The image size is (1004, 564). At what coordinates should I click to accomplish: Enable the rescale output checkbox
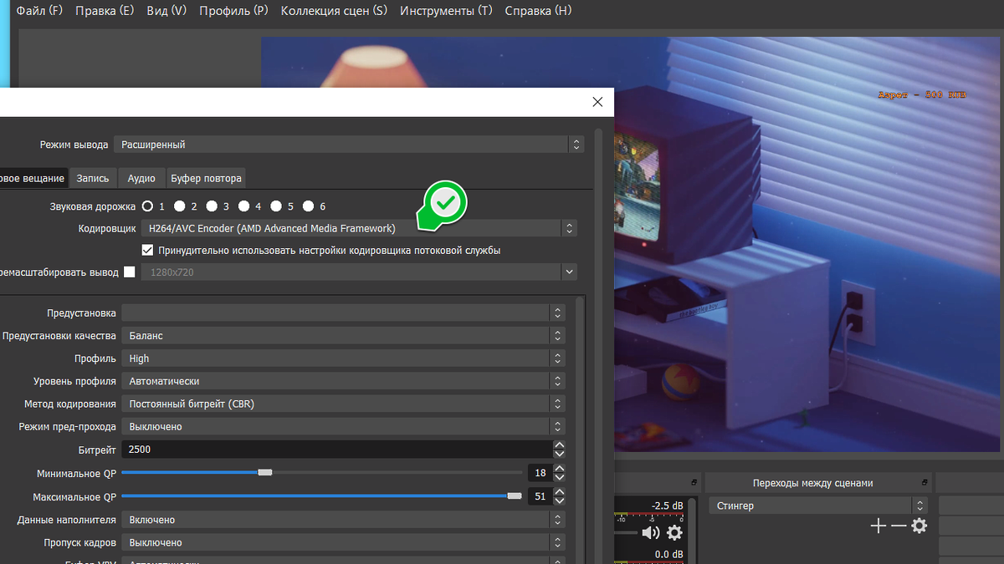(x=129, y=272)
